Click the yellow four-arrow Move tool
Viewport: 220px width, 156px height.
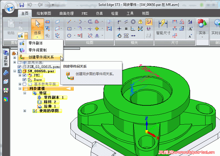[x=97, y=29]
